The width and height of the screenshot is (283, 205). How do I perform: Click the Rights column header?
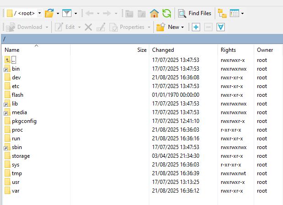coord(228,50)
